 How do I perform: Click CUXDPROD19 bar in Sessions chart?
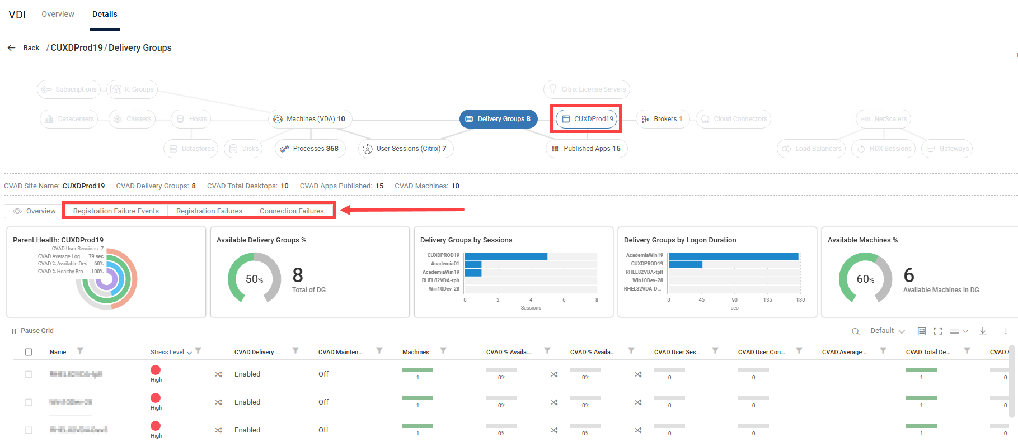click(x=506, y=256)
